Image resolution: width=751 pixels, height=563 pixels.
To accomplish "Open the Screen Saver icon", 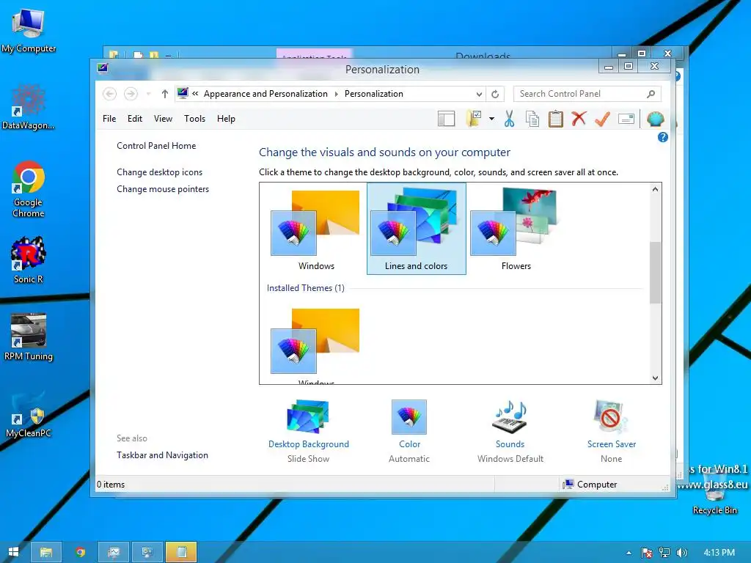I will point(611,416).
